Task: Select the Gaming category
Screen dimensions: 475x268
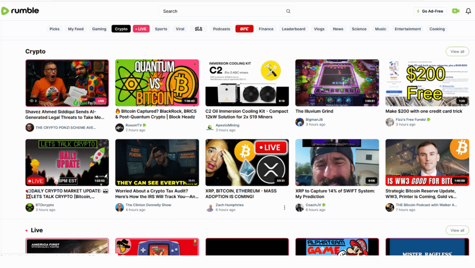Action: pos(99,29)
